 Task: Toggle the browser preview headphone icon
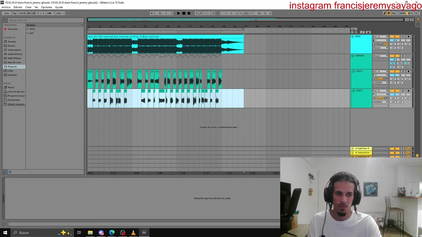[10, 172]
